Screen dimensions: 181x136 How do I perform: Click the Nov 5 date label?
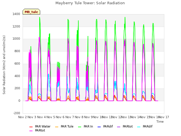point(51,117)
